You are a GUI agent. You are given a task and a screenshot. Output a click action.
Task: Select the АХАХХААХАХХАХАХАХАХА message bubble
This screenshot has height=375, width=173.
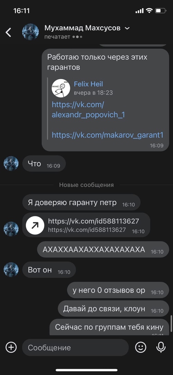(x=103, y=249)
